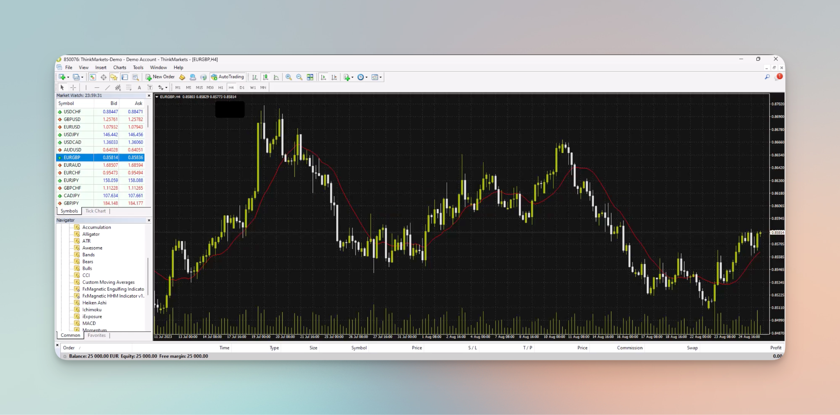Click the Periods clock icon
Image resolution: width=840 pixels, height=415 pixels.
(361, 77)
